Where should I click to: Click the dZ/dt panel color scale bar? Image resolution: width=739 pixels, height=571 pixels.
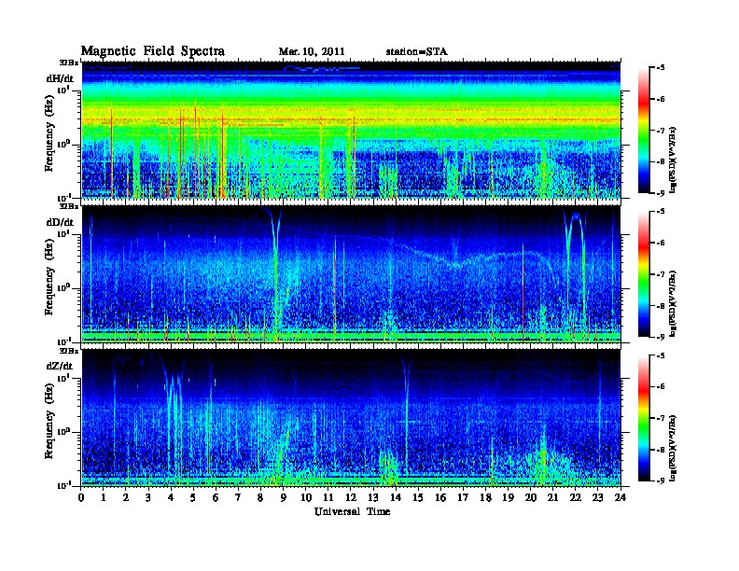(643, 418)
